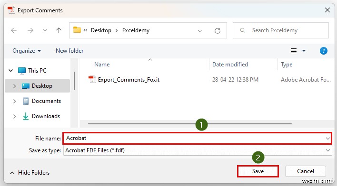This screenshot has width=337, height=186.
Task: Open the address bar history dropdown
Action: click(200, 31)
